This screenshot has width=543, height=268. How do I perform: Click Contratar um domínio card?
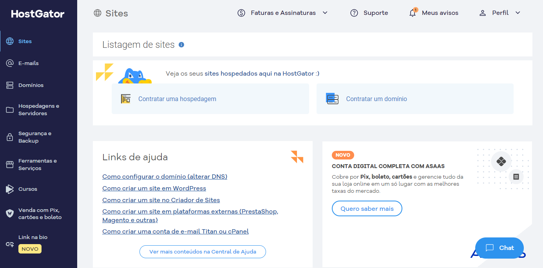point(415,99)
